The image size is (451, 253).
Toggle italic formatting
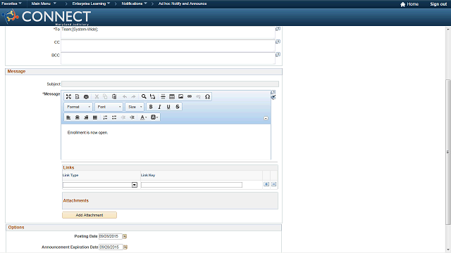coord(160,107)
